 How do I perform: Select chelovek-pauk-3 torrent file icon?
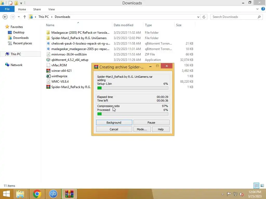pos(48,44)
